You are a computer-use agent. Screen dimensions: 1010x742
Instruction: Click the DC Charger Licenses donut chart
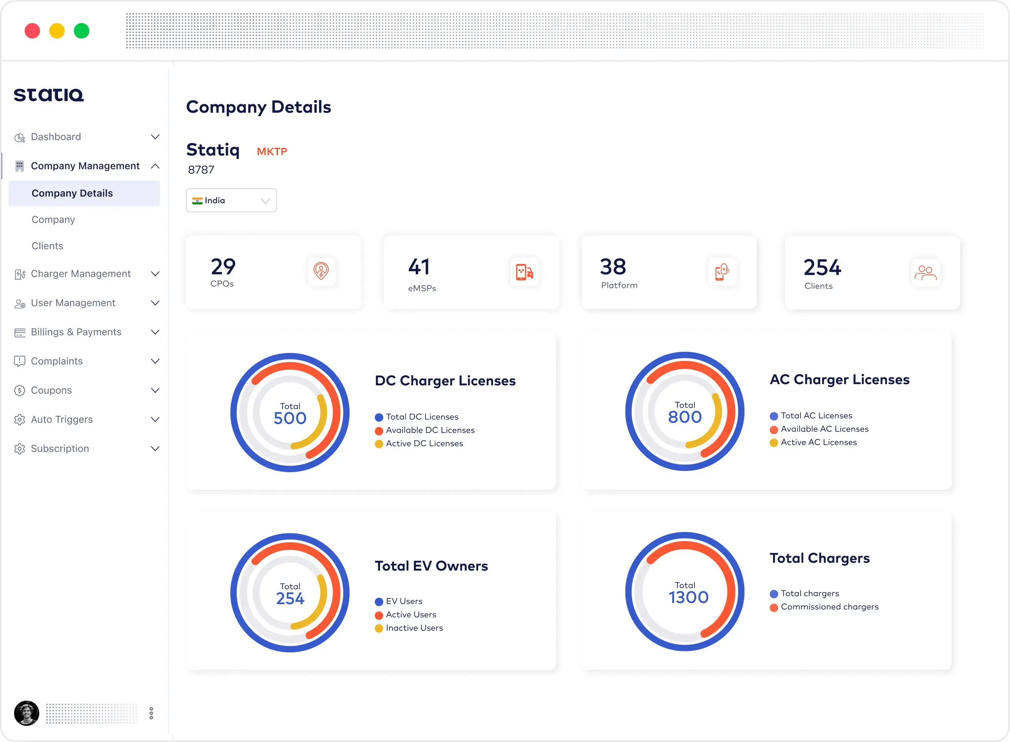click(290, 413)
